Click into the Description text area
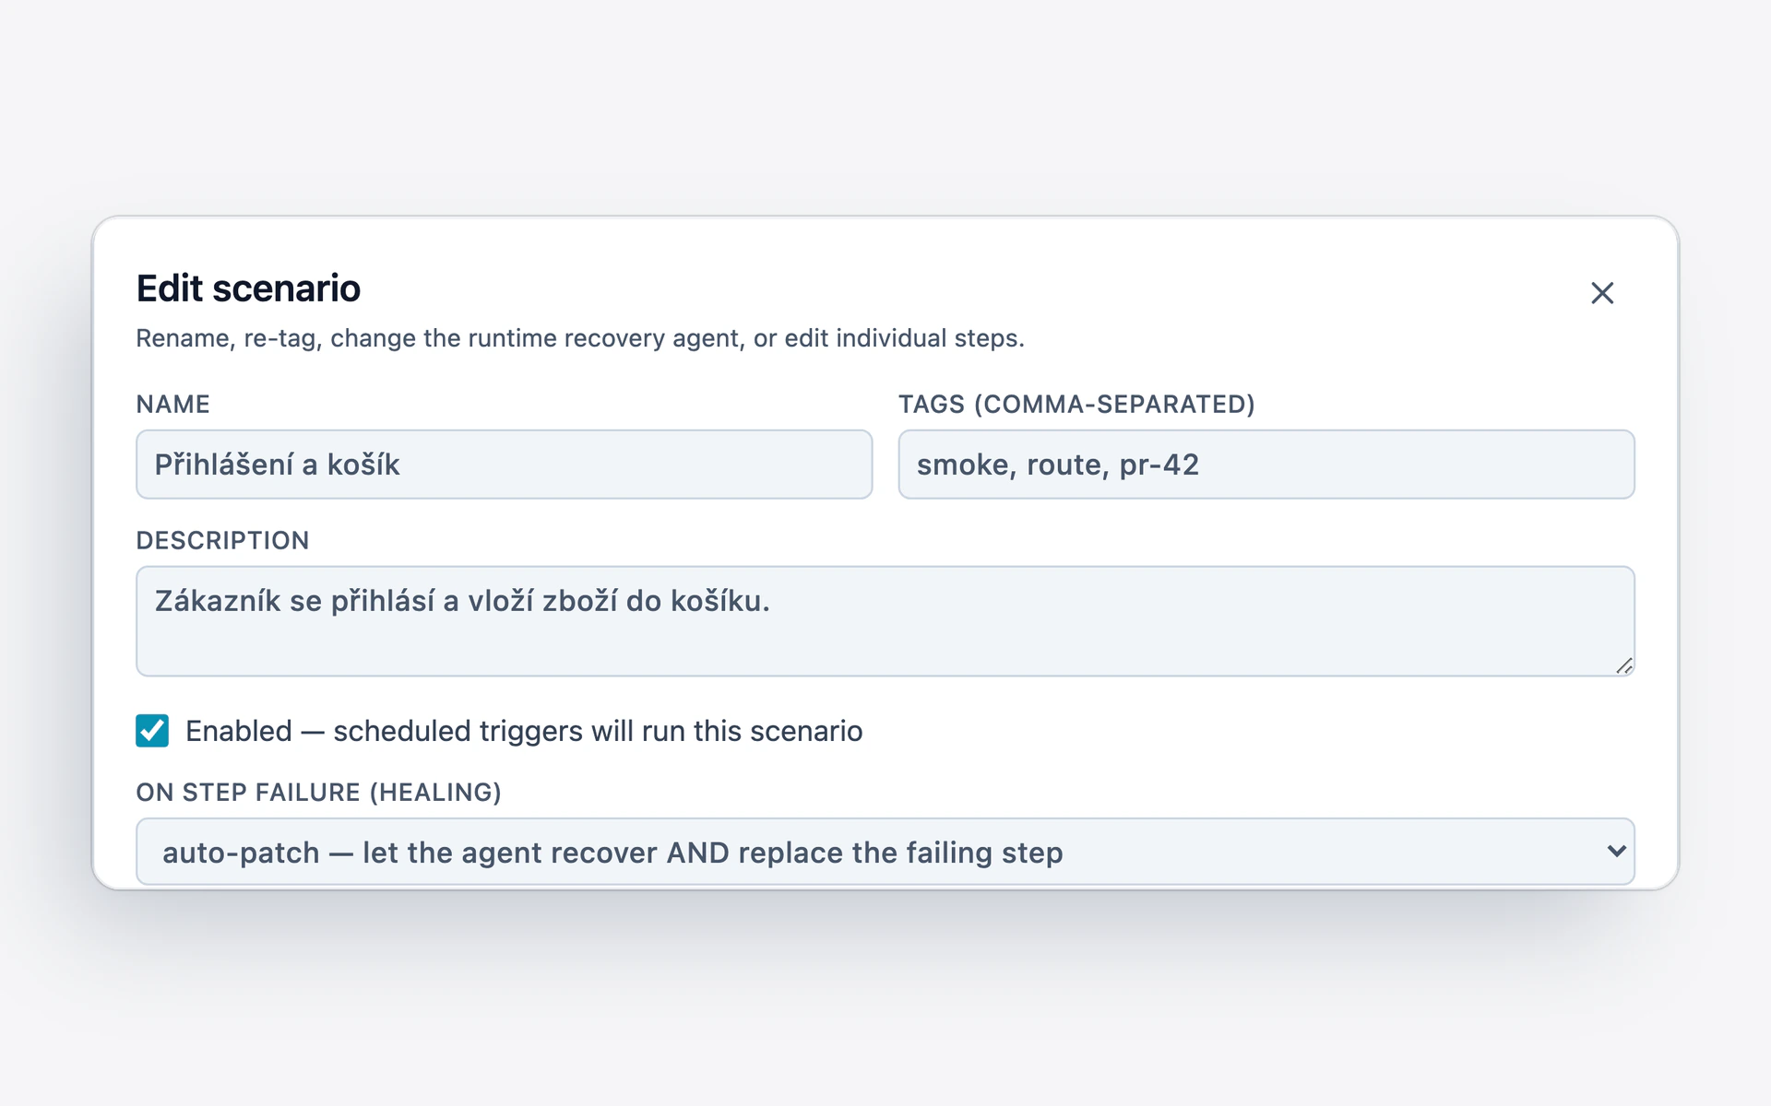The image size is (1771, 1106). pyautogui.click(x=885, y=621)
